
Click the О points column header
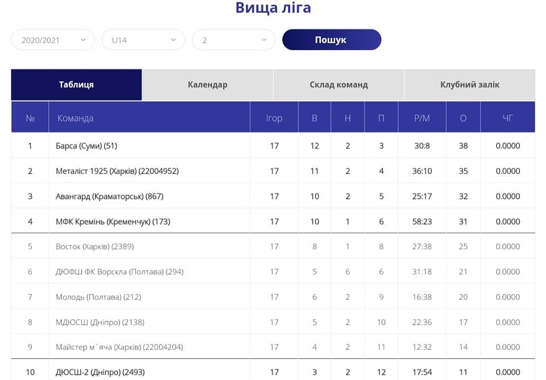point(463,118)
